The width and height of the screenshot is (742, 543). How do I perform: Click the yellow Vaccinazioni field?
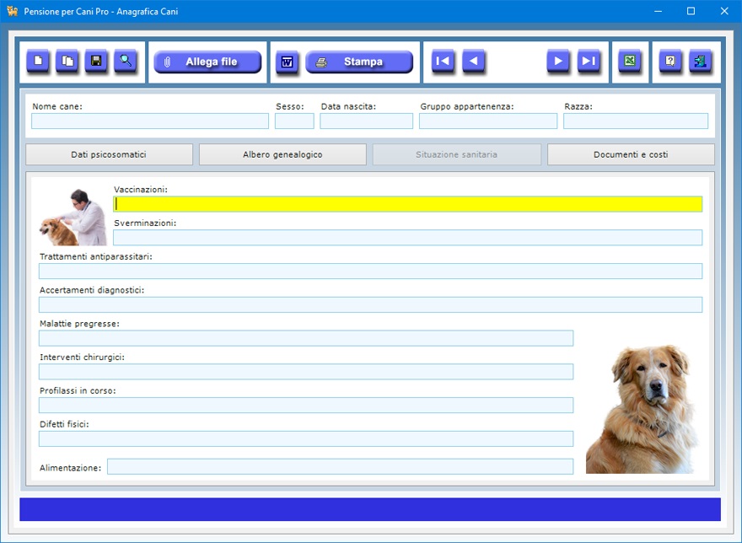pos(407,204)
